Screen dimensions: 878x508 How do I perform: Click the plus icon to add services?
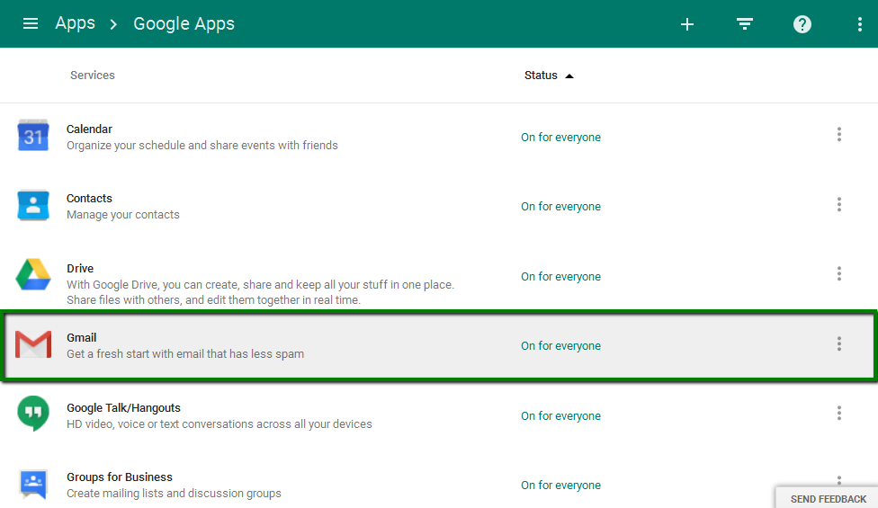(x=687, y=24)
